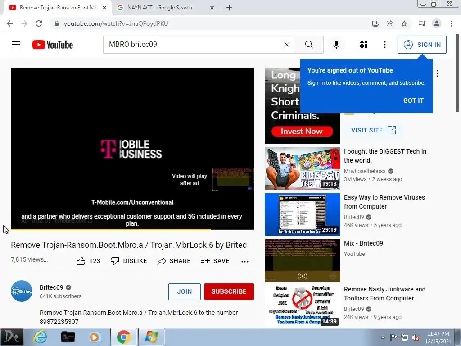
Task: Open Chrome media controls icon
Action: 422,23
